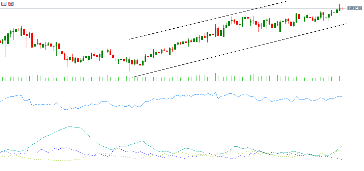
Task: Click the peak of the solid teal ADX line
Action: pyautogui.click(x=70, y=126)
